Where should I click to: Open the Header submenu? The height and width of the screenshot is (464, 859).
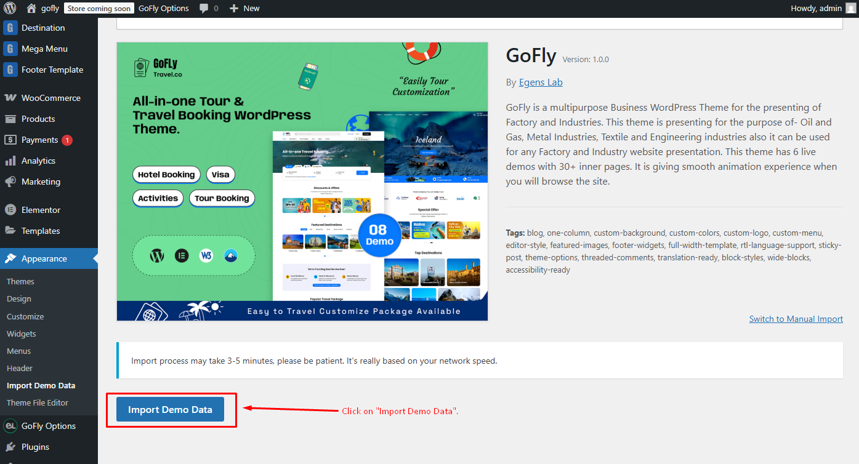20,368
